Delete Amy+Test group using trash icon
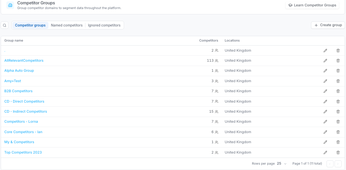Viewport: 346px width, 170px height. point(338,81)
